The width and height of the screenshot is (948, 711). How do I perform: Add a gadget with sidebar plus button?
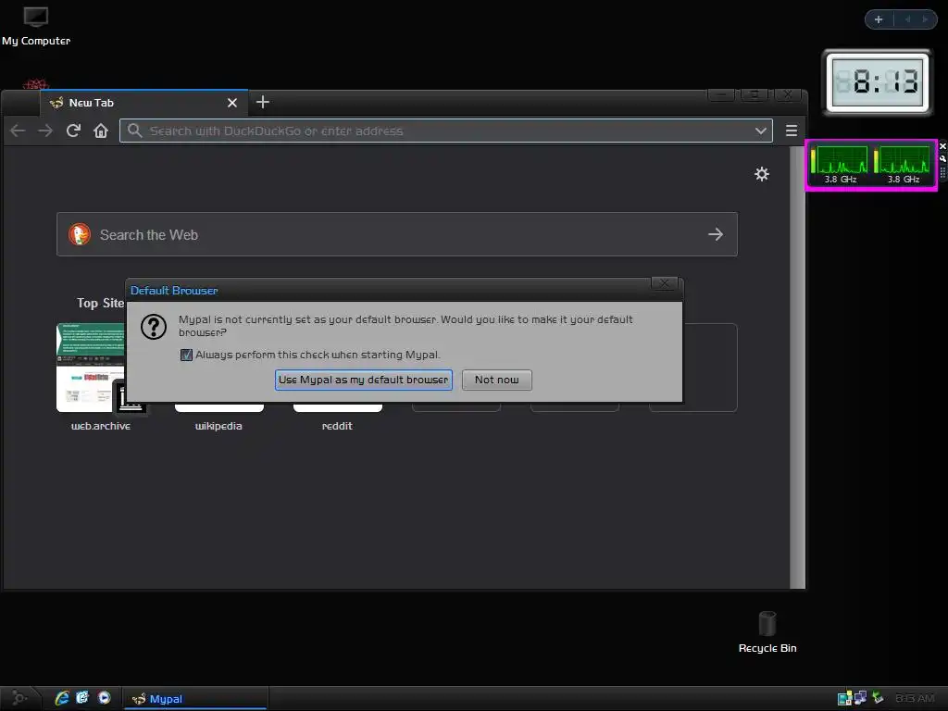(x=879, y=19)
